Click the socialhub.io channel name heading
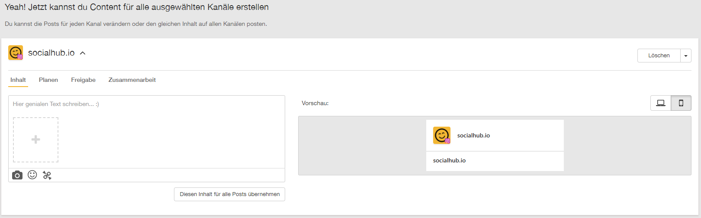701x218 pixels. click(x=51, y=53)
